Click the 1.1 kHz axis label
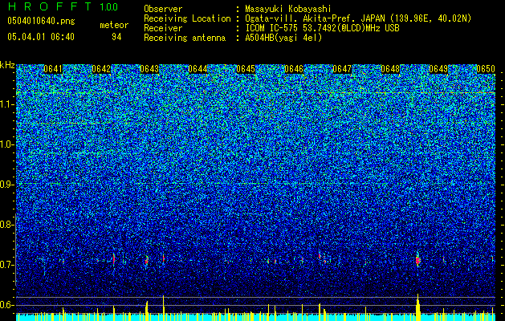This screenshot has width=505, height=321. (7, 104)
